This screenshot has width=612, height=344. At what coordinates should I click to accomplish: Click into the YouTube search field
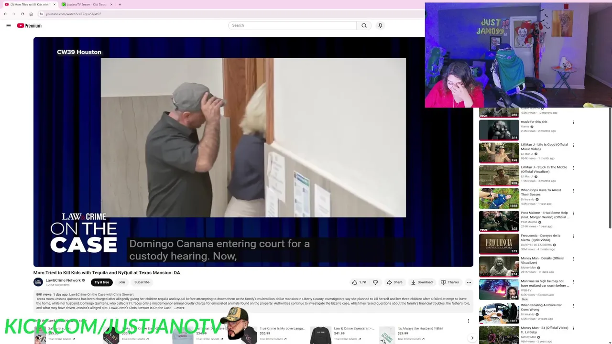point(292,25)
